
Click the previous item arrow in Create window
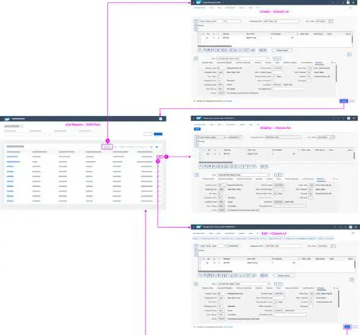click(x=274, y=58)
